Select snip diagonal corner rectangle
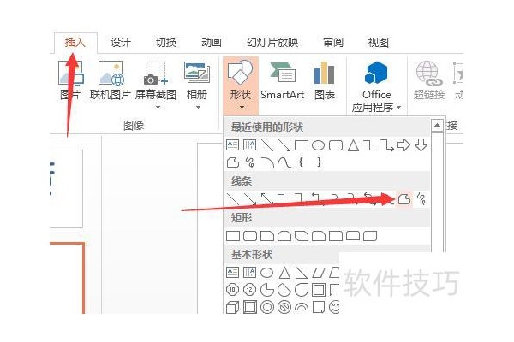 pyautogui.click(x=302, y=236)
